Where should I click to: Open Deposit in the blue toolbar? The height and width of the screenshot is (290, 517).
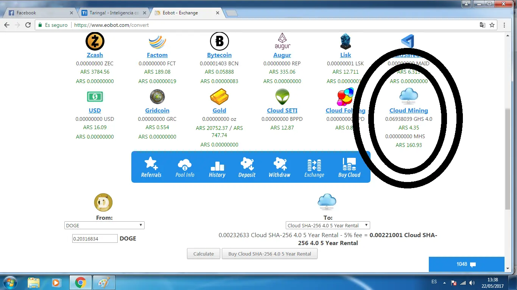[247, 167]
